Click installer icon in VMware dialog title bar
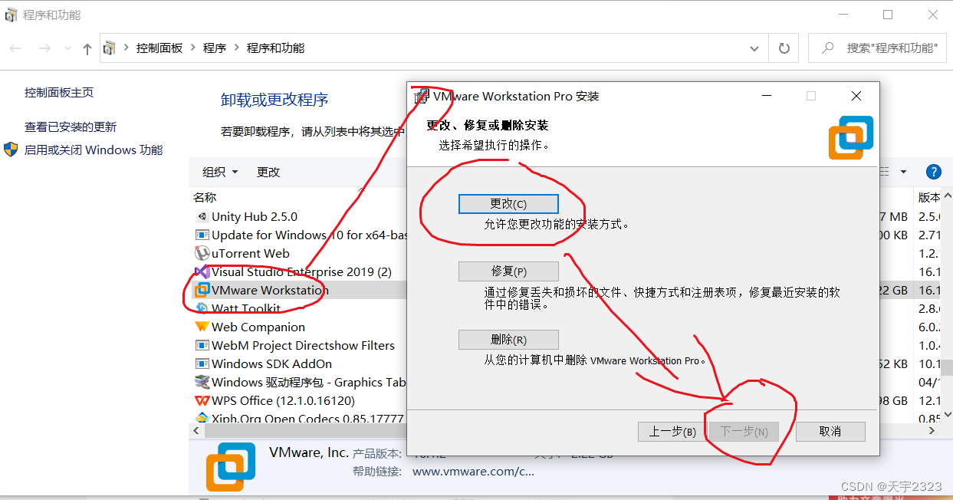 [x=421, y=96]
